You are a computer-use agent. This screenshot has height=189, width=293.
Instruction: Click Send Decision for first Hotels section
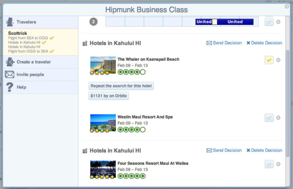tap(224, 43)
